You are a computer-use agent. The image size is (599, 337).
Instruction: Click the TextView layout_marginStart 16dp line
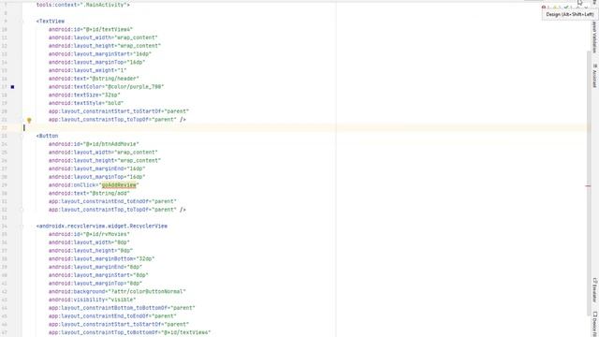(100, 54)
